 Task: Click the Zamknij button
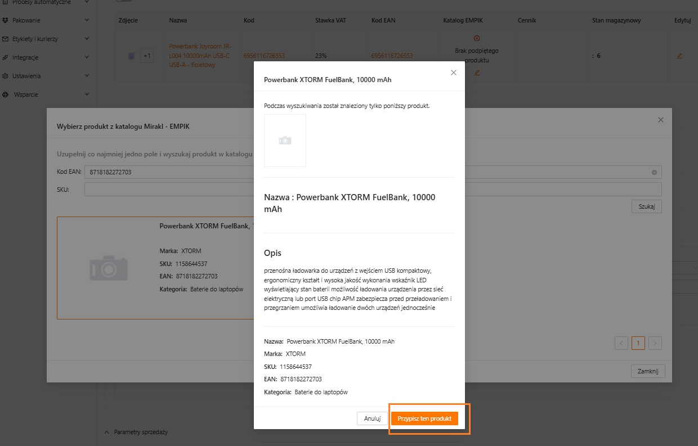(x=648, y=371)
